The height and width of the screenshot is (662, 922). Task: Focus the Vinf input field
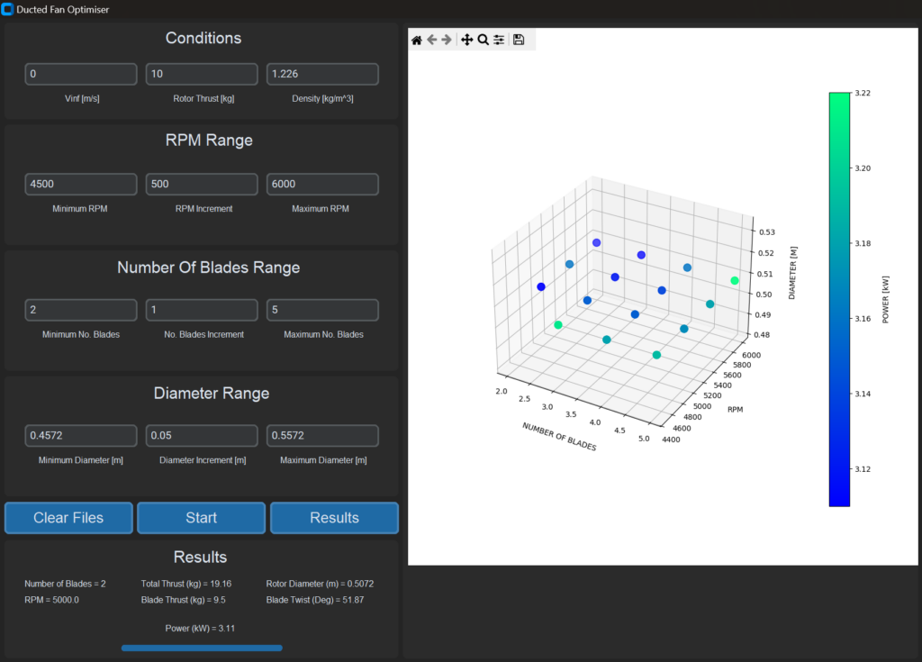click(81, 74)
